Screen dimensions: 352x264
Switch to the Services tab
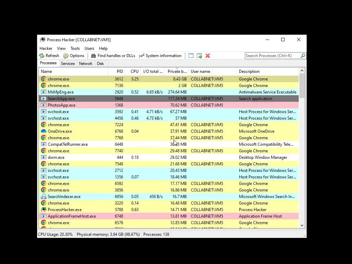coord(68,64)
